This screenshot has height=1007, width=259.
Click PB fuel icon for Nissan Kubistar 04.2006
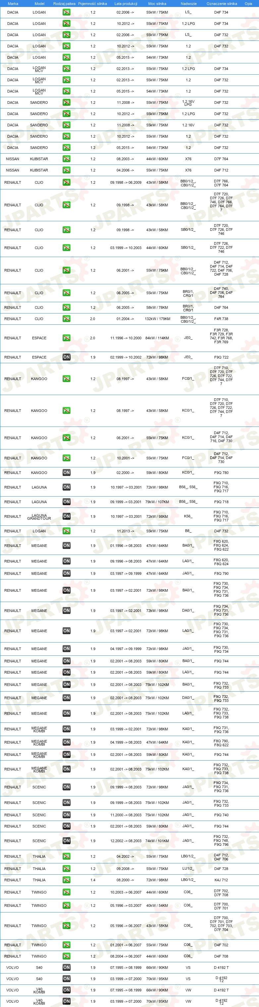[66, 170]
